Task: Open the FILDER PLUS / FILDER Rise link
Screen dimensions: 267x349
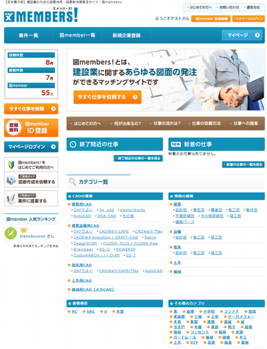Action: (130, 243)
